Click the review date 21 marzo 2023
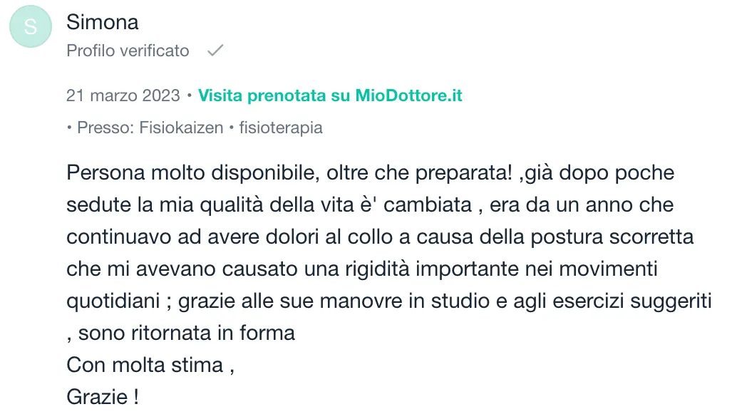732x419 pixels. pyautogui.click(x=123, y=95)
